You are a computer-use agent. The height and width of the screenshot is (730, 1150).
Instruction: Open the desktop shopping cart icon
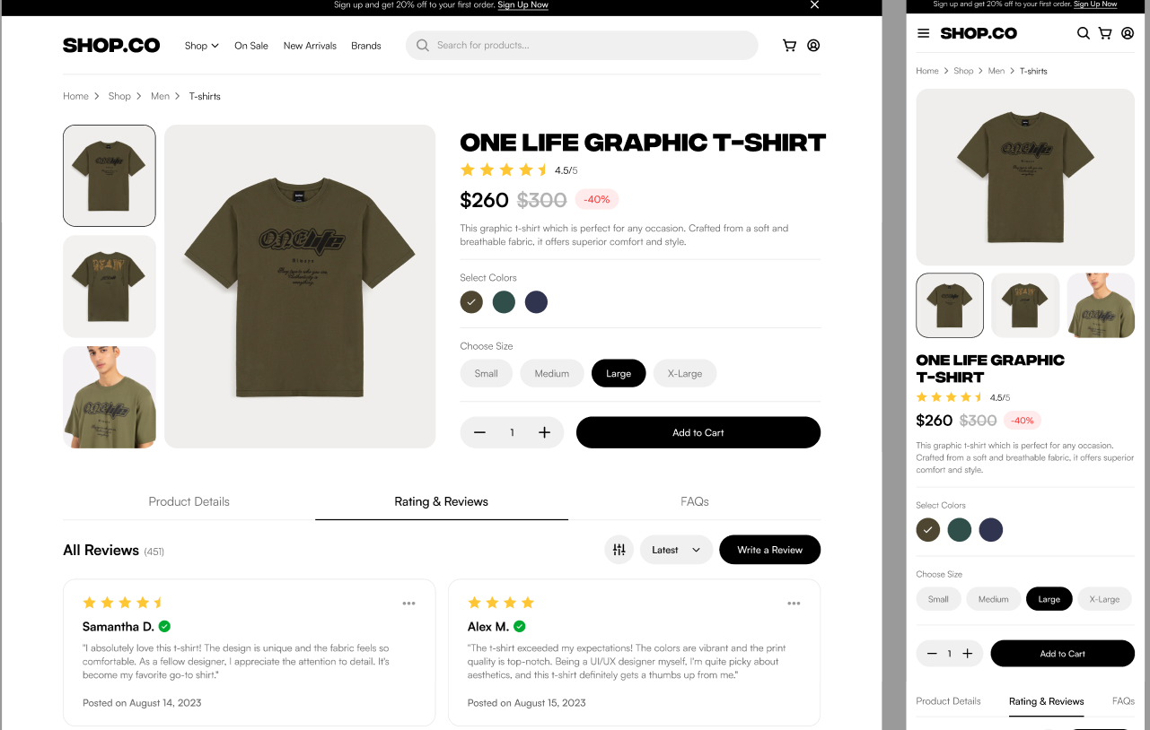pos(789,46)
